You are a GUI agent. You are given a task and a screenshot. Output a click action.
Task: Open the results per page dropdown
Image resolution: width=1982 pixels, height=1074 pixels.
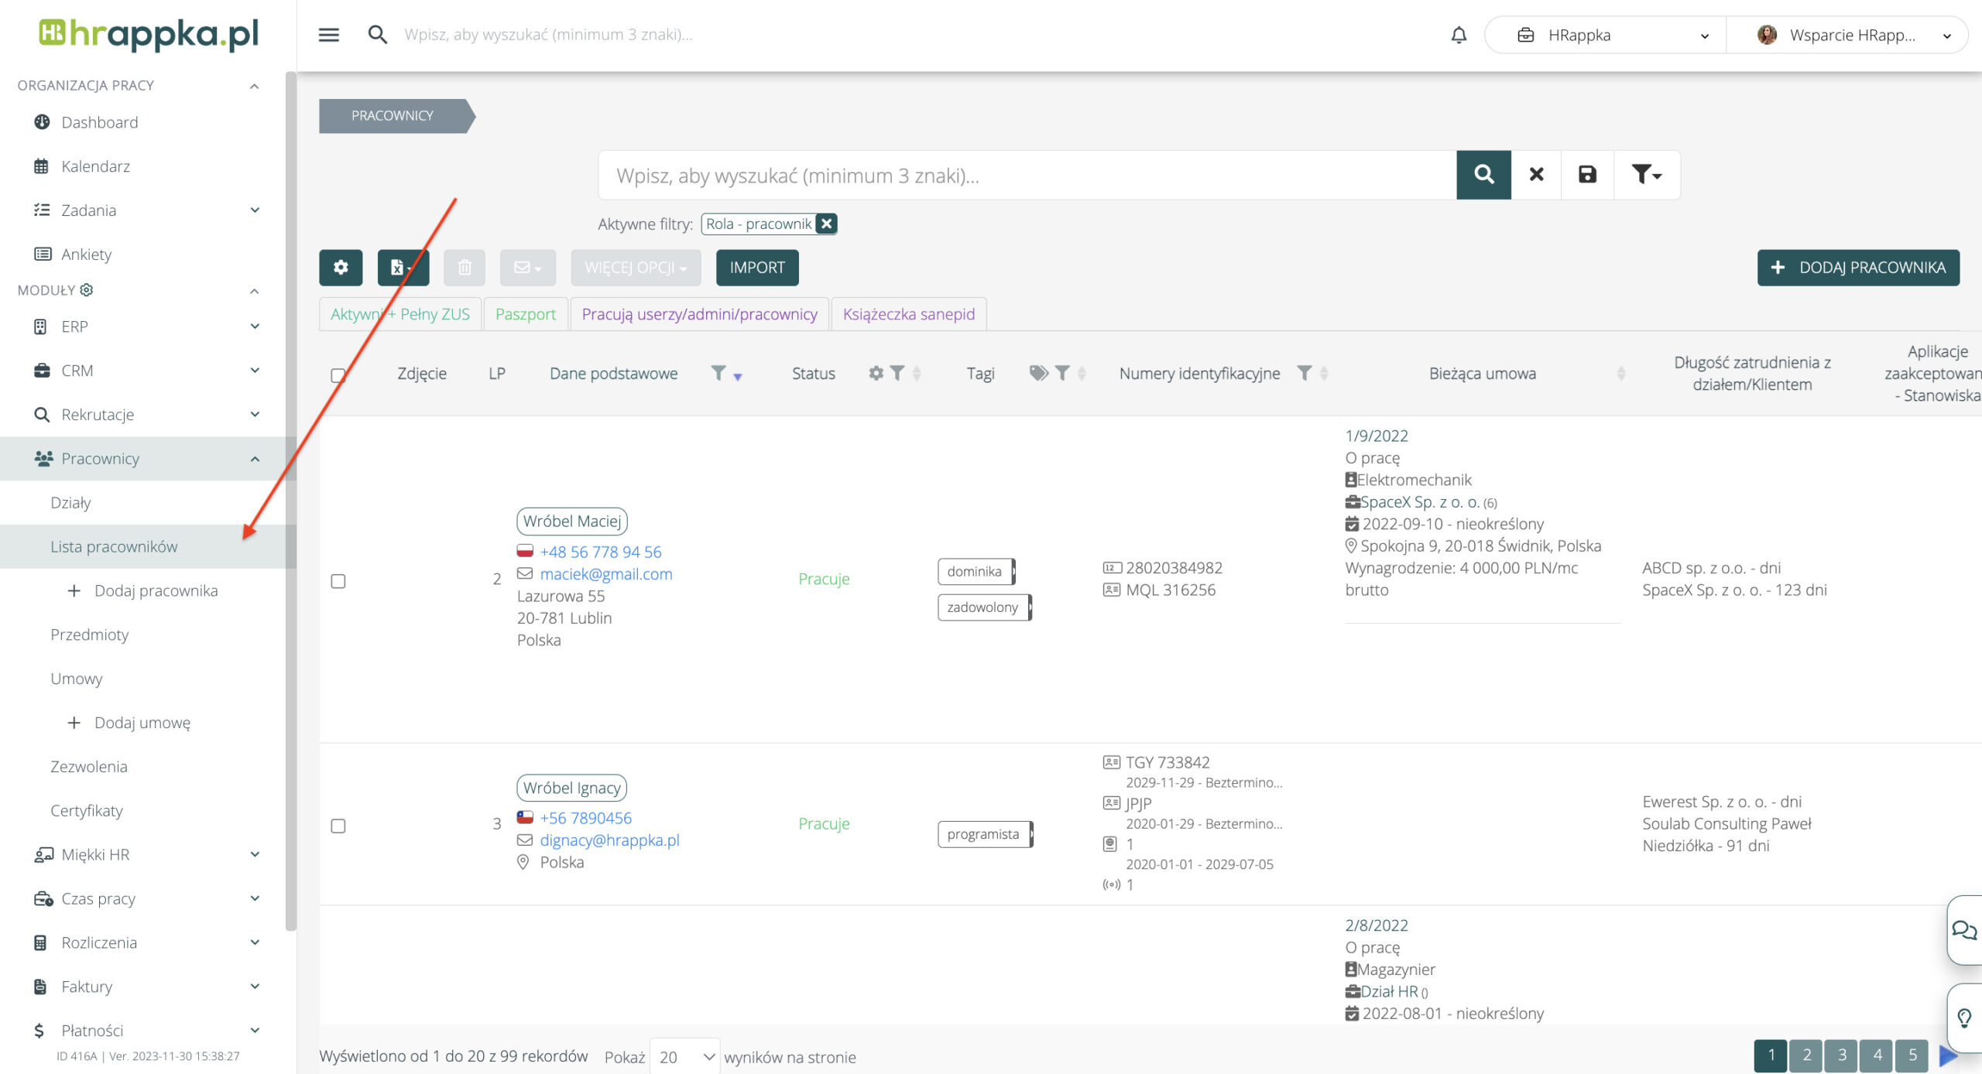coord(685,1057)
